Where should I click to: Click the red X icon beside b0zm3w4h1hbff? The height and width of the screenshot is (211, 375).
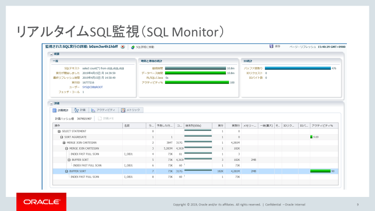coord(123,47)
